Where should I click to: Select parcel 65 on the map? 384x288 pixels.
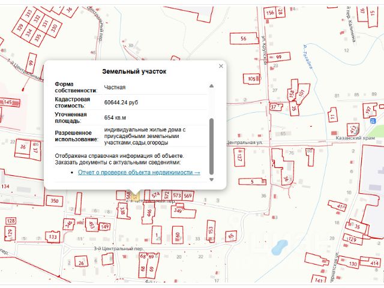(231, 236)
